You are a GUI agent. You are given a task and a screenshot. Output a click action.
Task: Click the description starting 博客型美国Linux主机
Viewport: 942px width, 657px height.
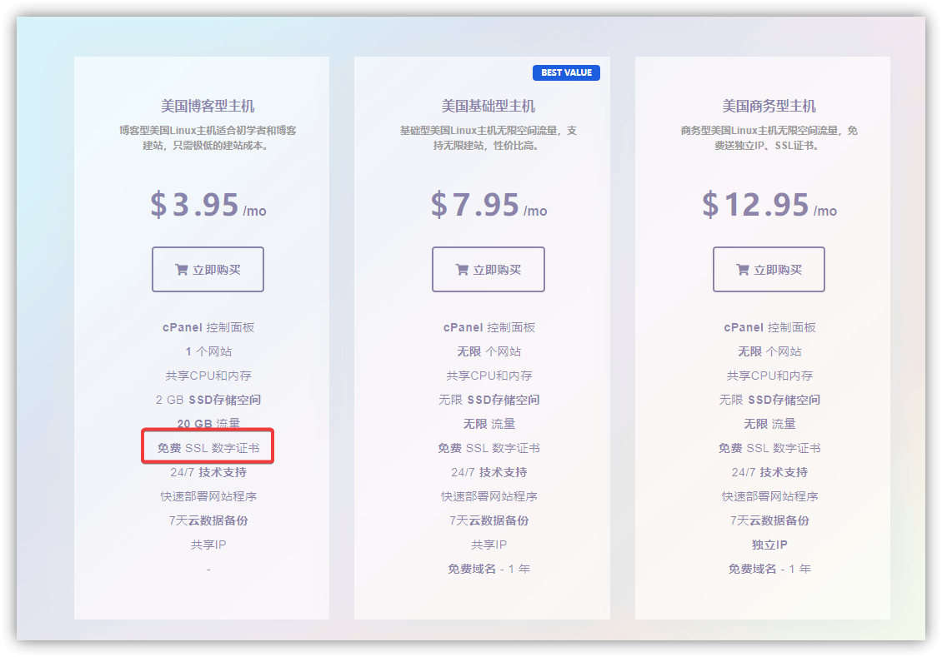[208, 138]
